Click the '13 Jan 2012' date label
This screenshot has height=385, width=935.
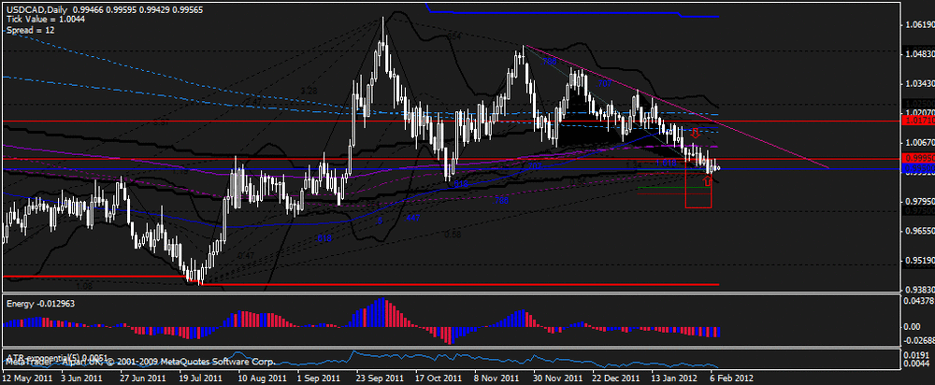tap(674, 378)
